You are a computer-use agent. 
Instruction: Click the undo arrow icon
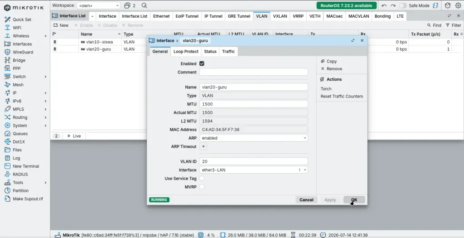pyautogui.click(x=384, y=5)
